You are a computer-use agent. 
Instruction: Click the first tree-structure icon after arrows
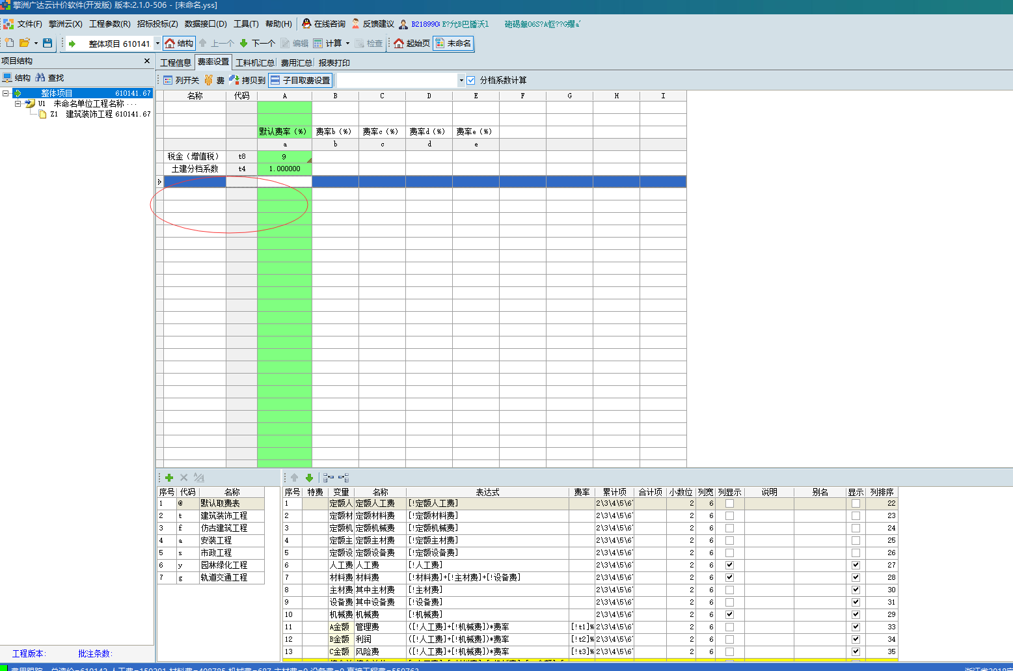click(329, 478)
